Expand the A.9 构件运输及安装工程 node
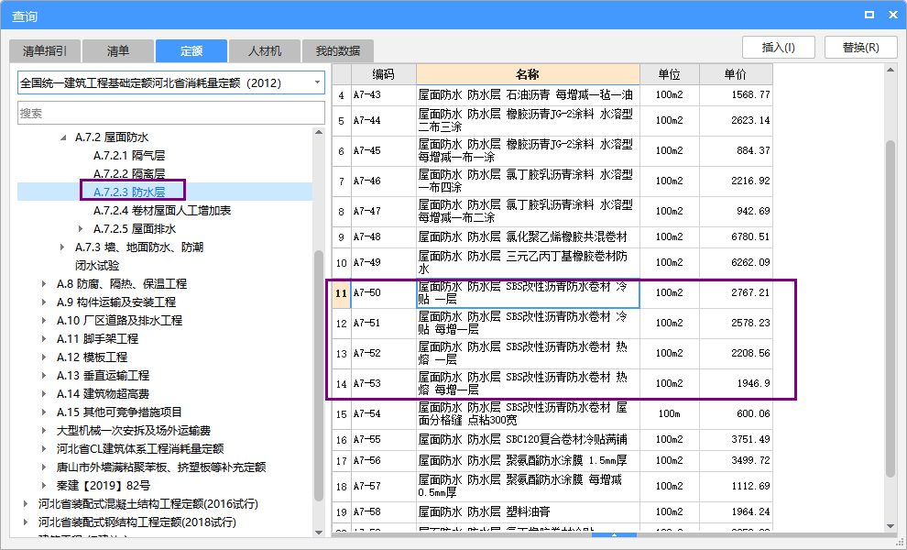 (x=44, y=302)
